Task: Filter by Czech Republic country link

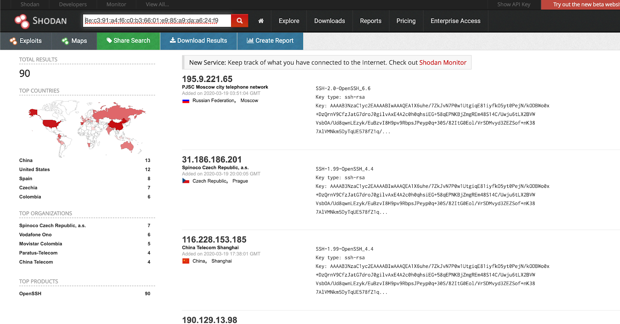Action: (x=210, y=181)
